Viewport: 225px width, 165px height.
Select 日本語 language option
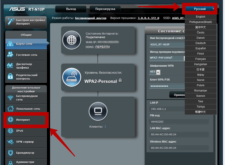201,69
